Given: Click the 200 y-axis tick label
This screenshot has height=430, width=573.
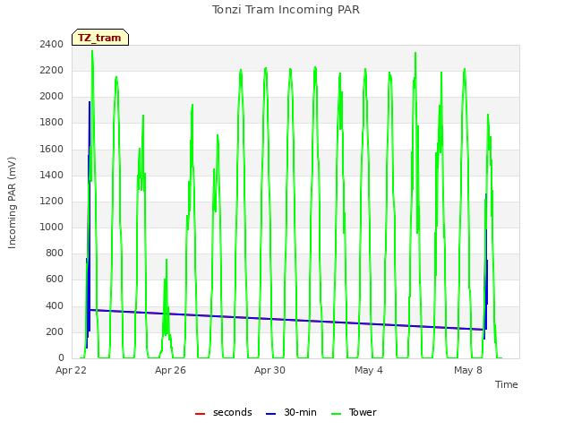Looking at the screenshot, I should pos(55,331).
